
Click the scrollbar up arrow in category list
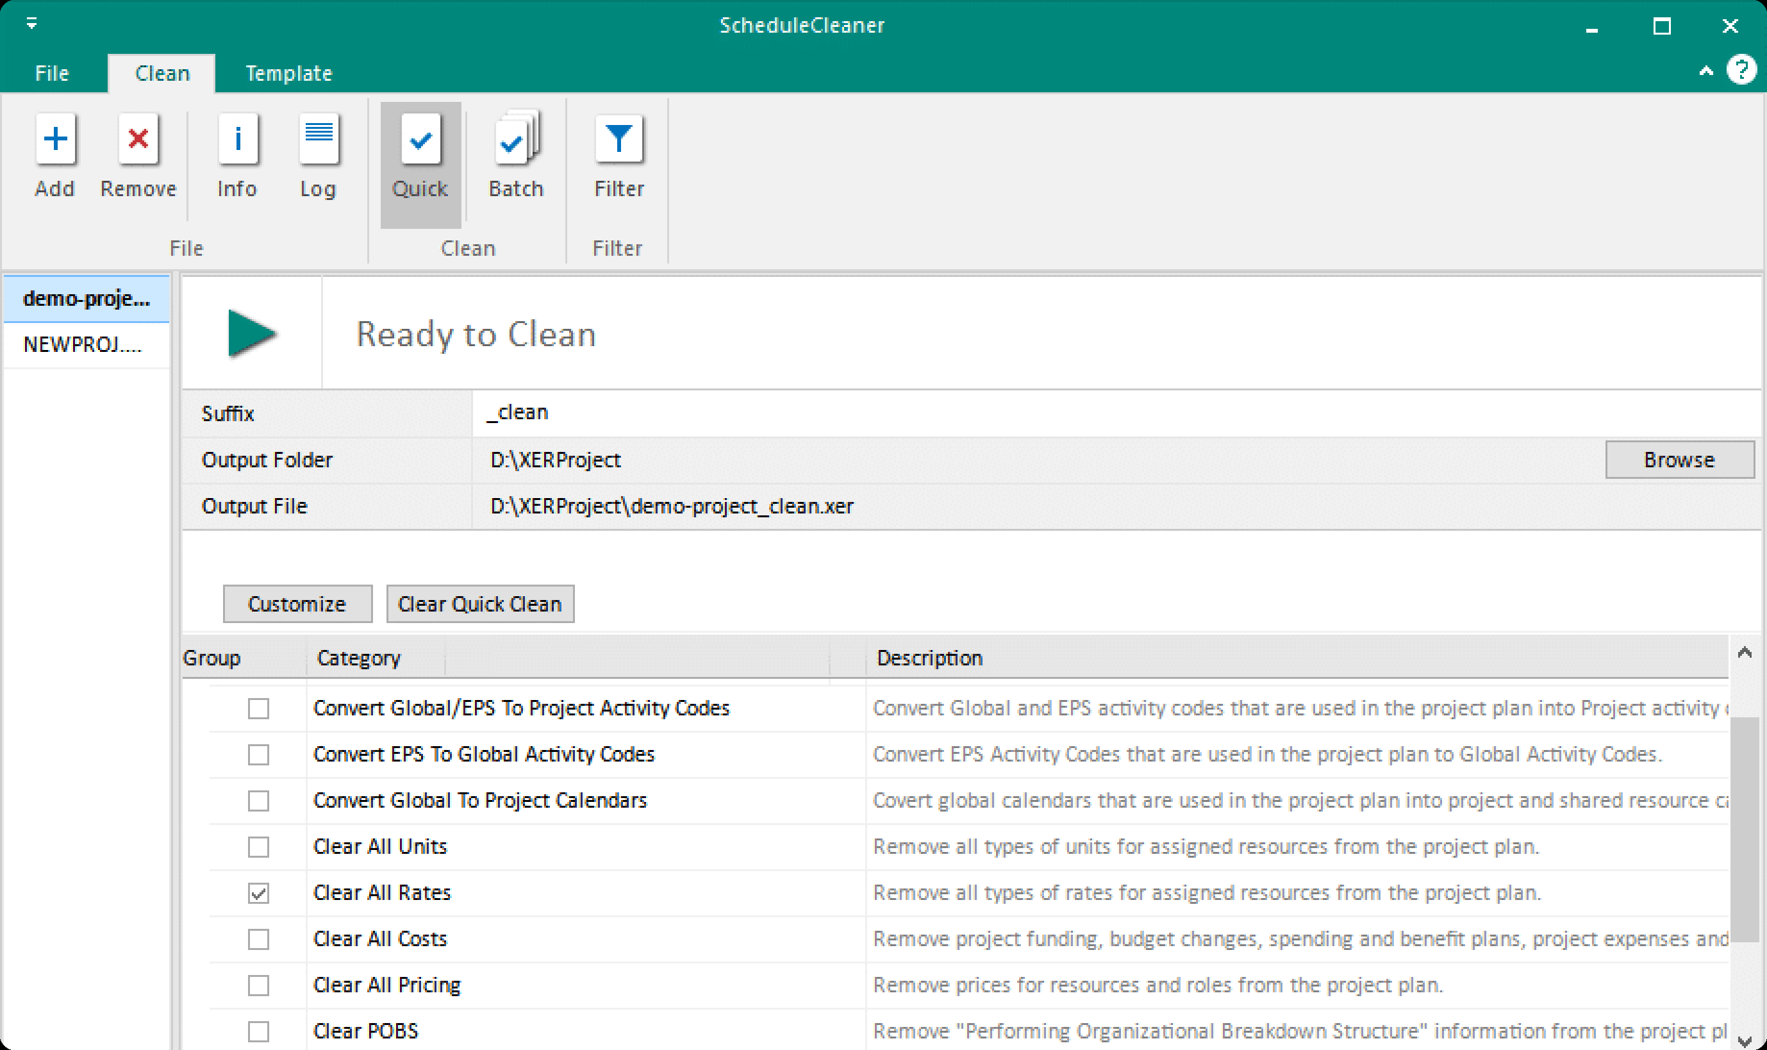pos(1745,653)
